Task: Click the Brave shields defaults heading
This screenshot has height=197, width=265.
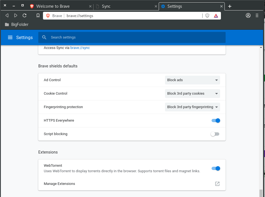Action: (x=58, y=66)
